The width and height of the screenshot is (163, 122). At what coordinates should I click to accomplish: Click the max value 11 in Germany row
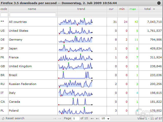[x=136, y=40]
